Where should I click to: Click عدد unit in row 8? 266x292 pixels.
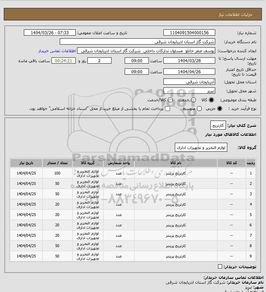[x=119, y=246]
